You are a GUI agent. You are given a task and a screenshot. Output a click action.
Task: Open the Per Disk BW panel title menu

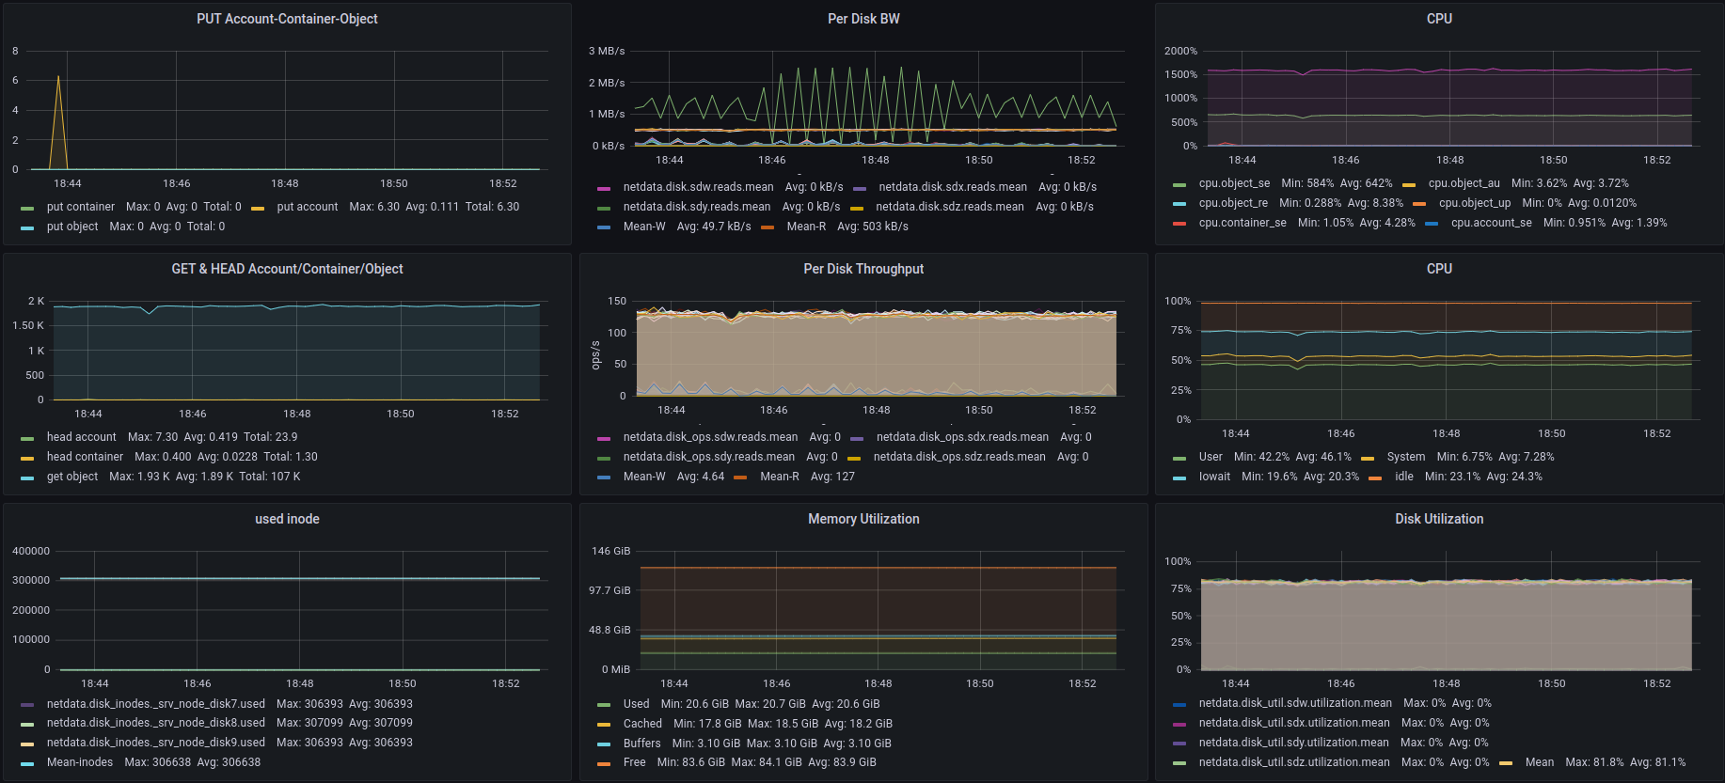pyautogui.click(x=862, y=19)
